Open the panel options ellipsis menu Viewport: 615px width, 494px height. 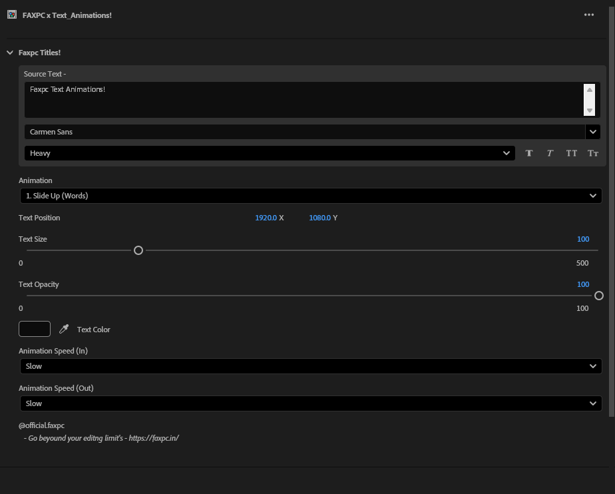588,15
